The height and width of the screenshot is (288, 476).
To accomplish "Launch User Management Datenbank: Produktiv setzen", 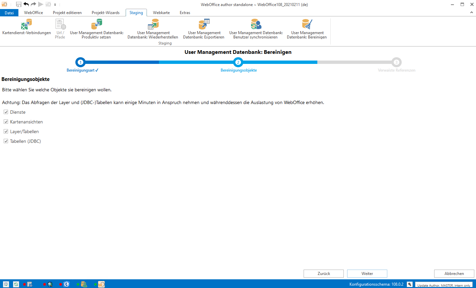I will click(x=96, y=29).
